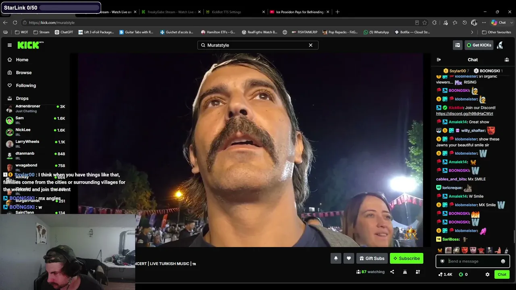Go back in browser history
Screen dimensions: 516x290
5,23
